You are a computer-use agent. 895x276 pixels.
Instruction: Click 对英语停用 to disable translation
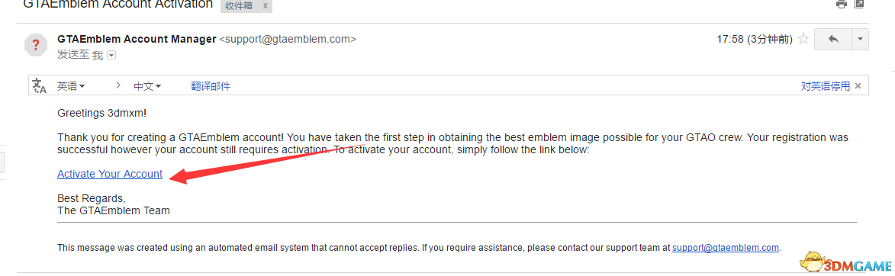pyautogui.click(x=826, y=86)
